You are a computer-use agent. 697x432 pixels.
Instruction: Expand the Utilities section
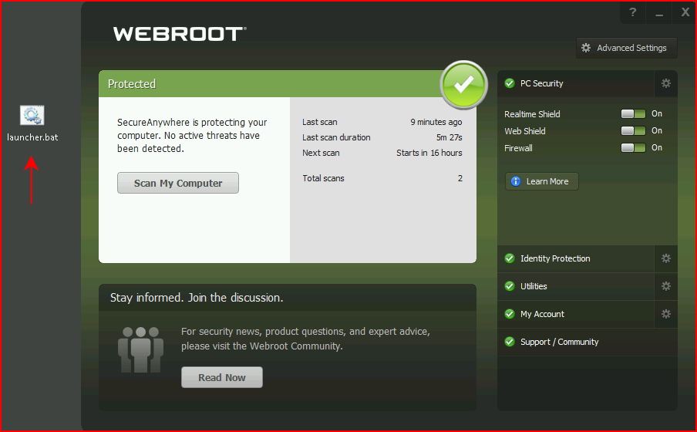(x=576, y=286)
